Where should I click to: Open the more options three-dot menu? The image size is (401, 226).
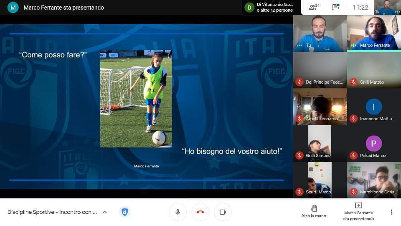tap(391, 212)
